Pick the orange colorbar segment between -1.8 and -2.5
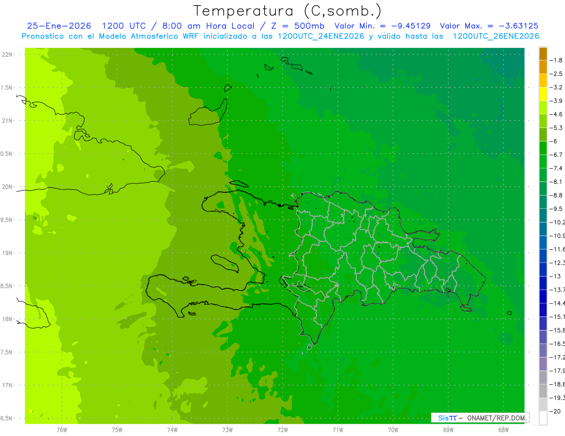565x436 pixels. coord(543,67)
